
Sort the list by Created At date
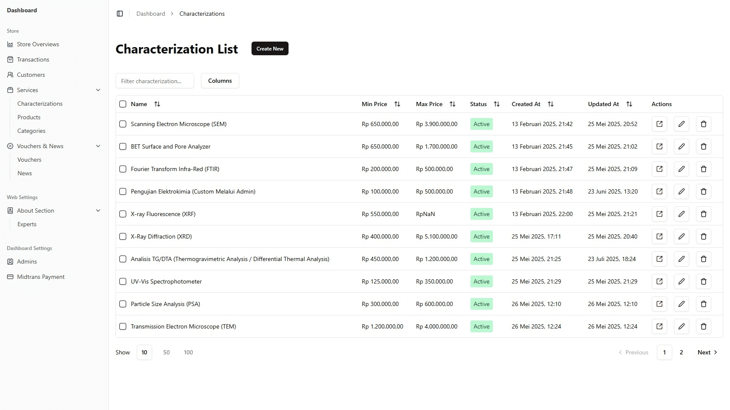550,104
